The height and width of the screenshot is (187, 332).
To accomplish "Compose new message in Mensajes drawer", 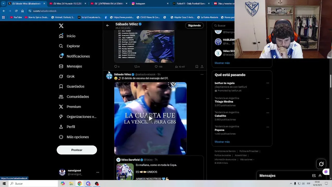I will (314, 176).
